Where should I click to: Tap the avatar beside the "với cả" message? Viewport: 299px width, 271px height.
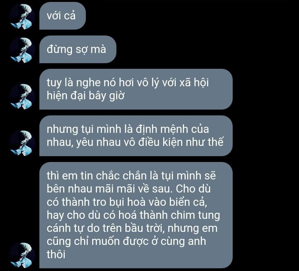(22, 17)
